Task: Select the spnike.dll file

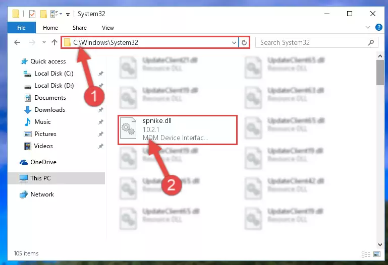Action: coord(178,130)
